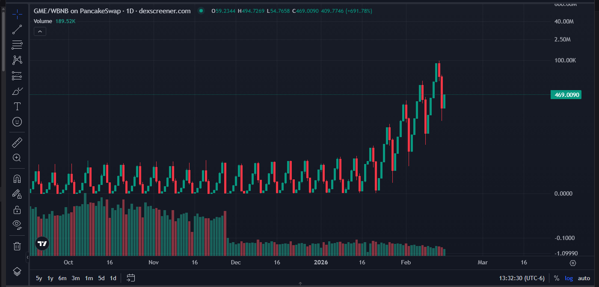Toggle percent scale mode
Screen dimensions: 599x287
pyautogui.click(x=556, y=278)
